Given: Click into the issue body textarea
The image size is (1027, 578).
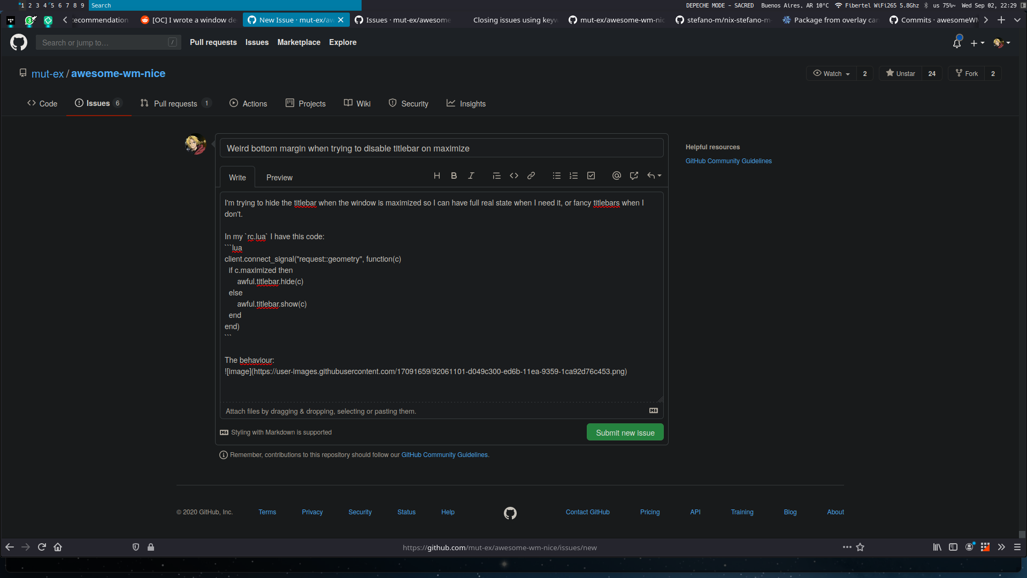Looking at the screenshot, I should [x=442, y=297].
